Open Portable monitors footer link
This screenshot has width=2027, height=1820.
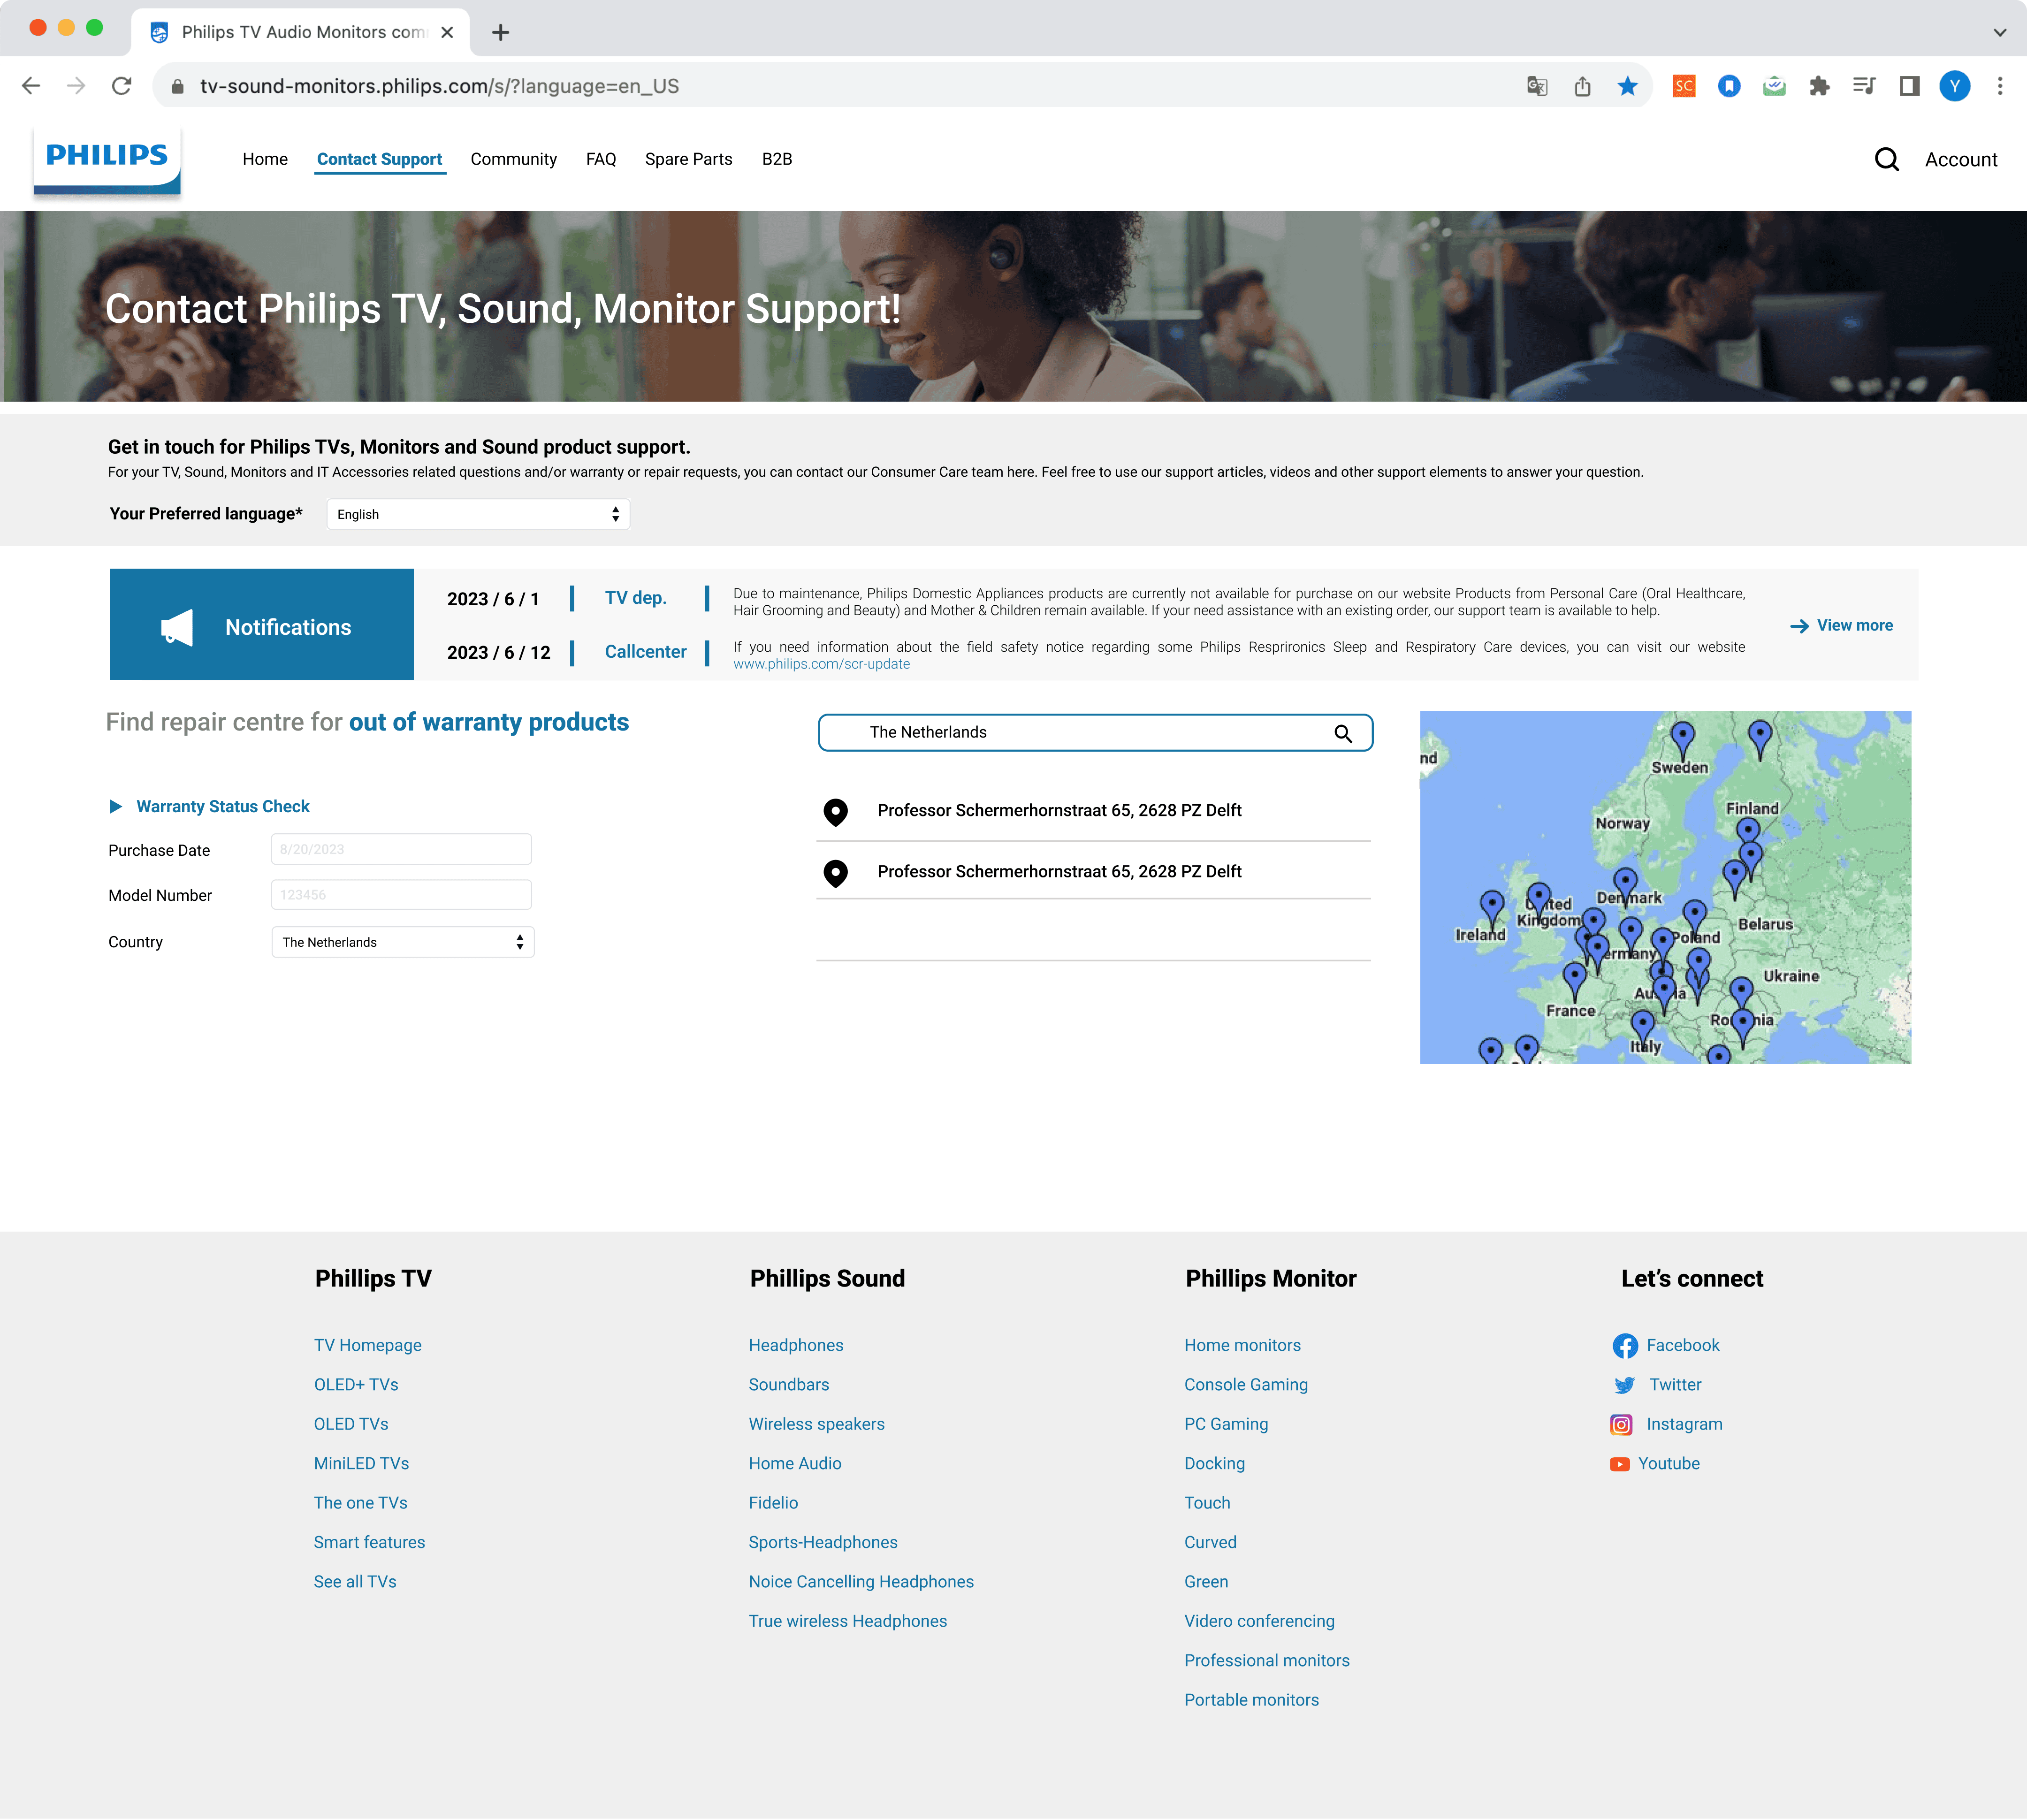click(1251, 1700)
